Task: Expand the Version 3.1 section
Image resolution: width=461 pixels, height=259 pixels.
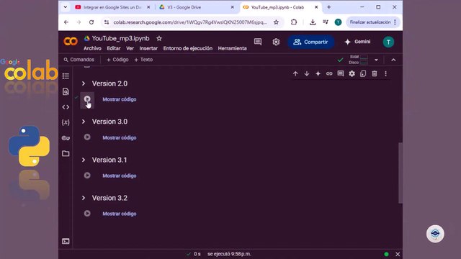Action: click(x=84, y=160)
